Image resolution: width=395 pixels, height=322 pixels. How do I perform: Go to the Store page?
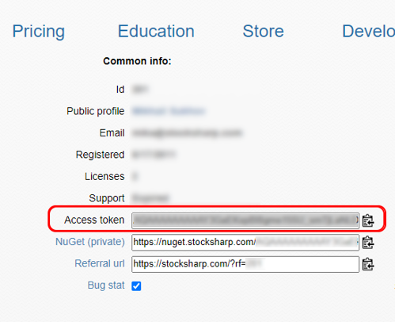pyautogui.click(x=263, y=31)
